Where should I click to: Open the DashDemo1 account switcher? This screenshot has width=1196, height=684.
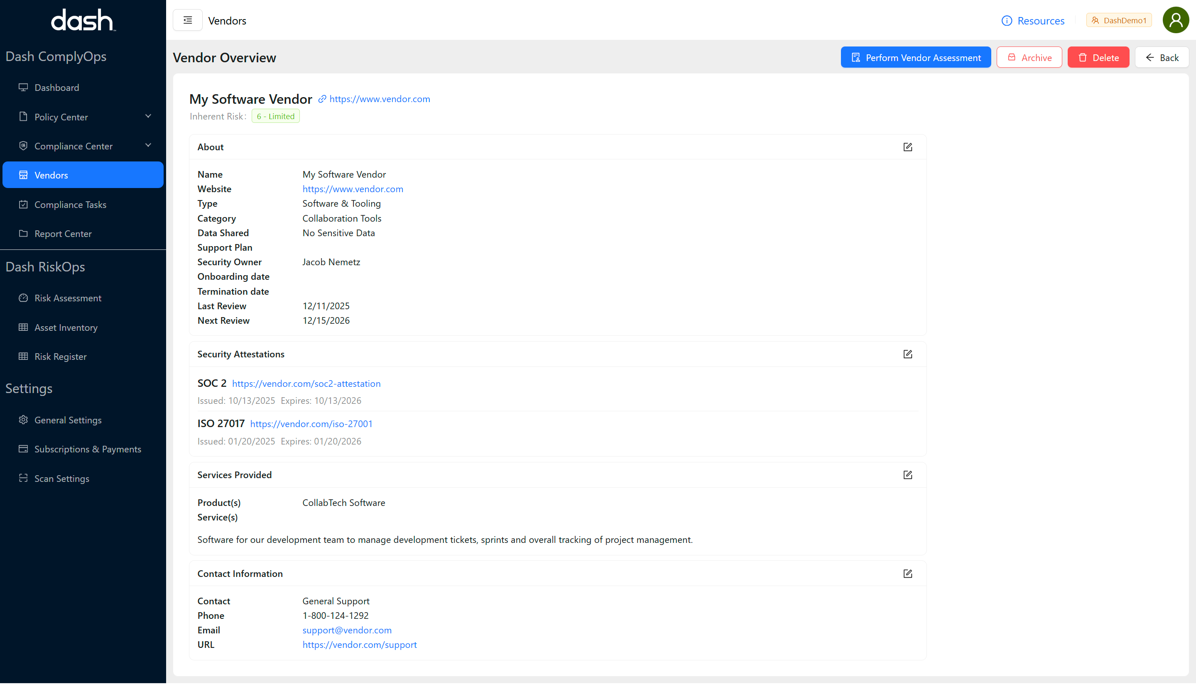(1119, 20)
